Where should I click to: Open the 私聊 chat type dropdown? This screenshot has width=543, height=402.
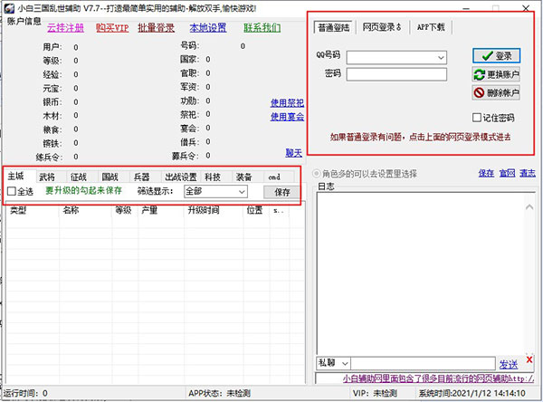(x=343, y=363)
